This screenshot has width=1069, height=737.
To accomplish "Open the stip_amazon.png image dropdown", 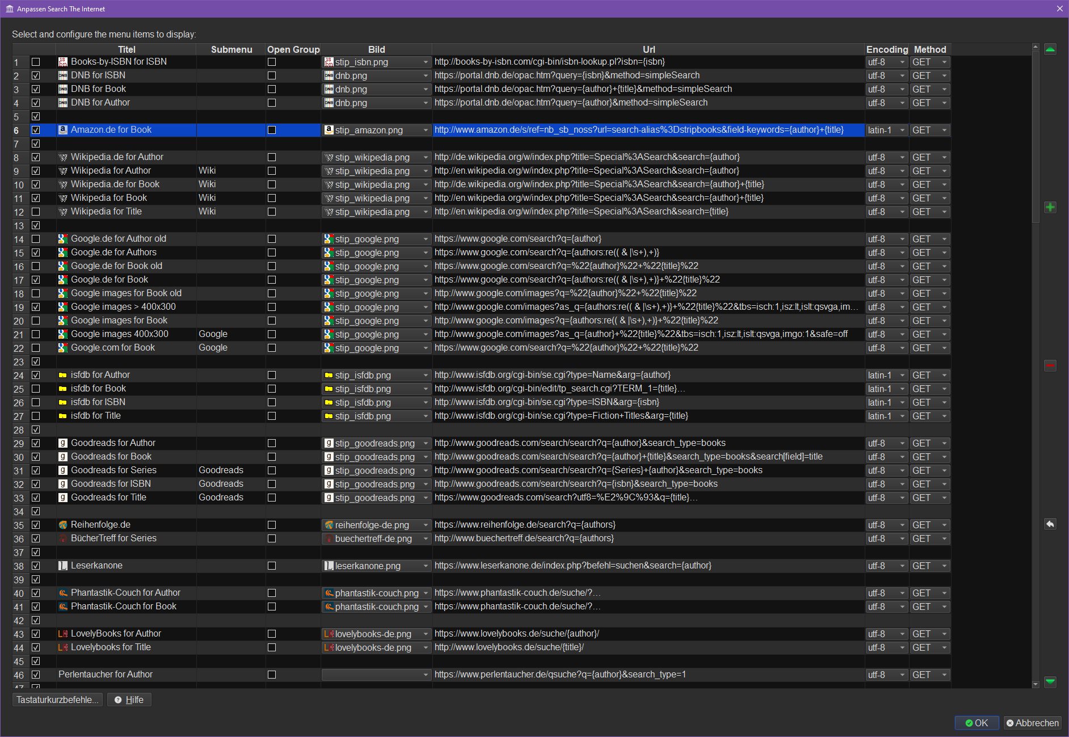I will tap(376, 130).
